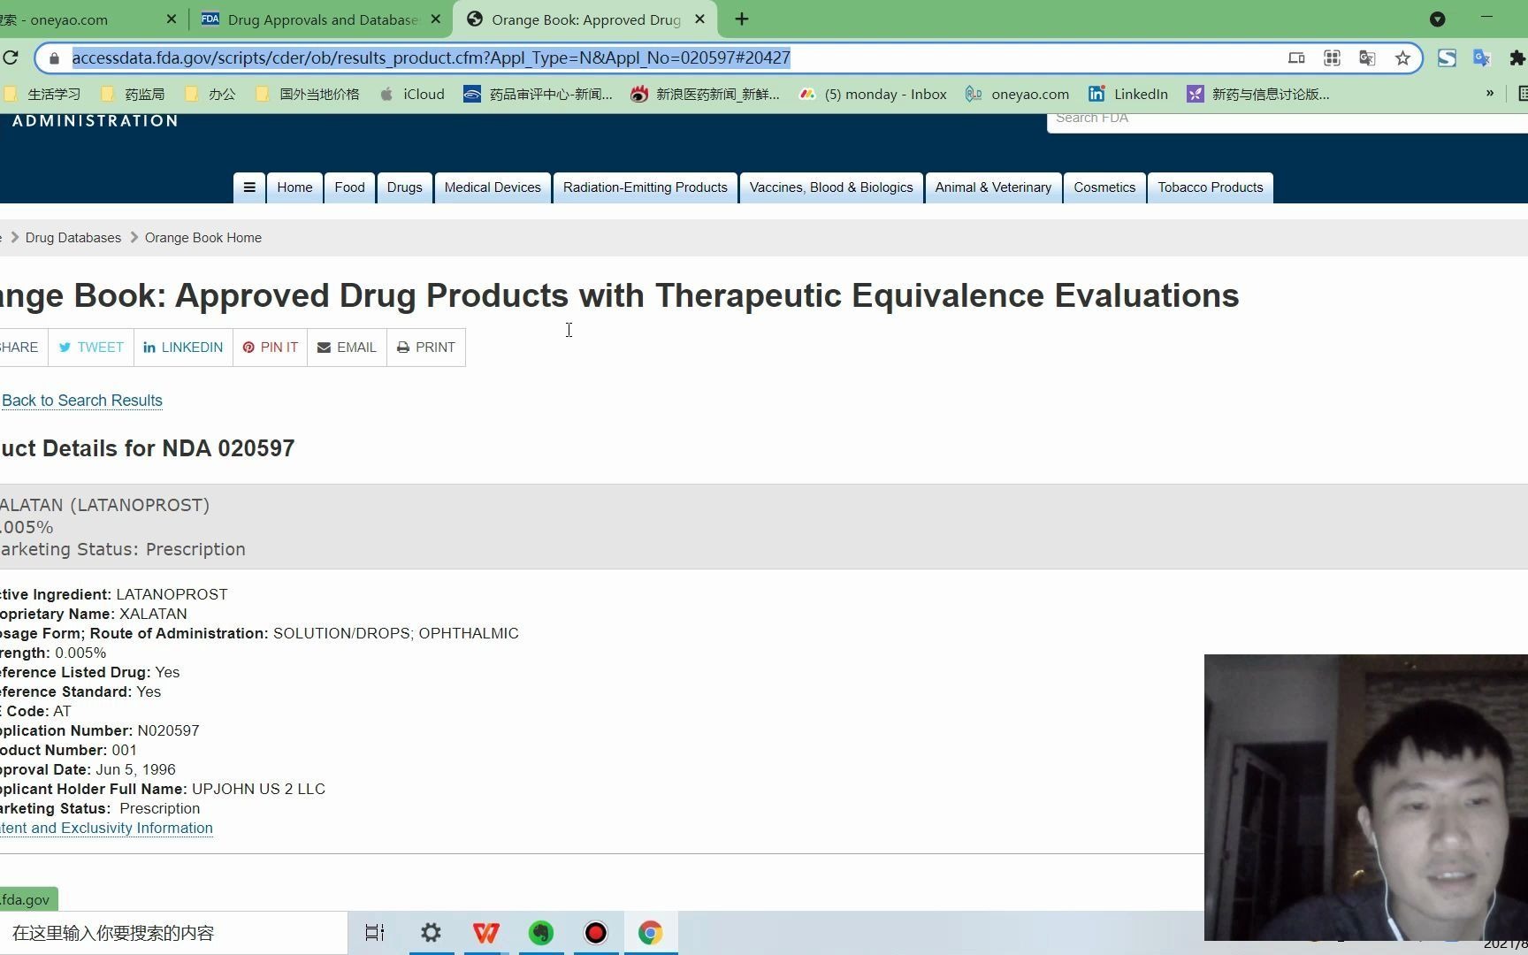This screenshot has height=955, width=1528.
Task: Click the cast/send to devices icon
Action: [x=1296, y=58]
